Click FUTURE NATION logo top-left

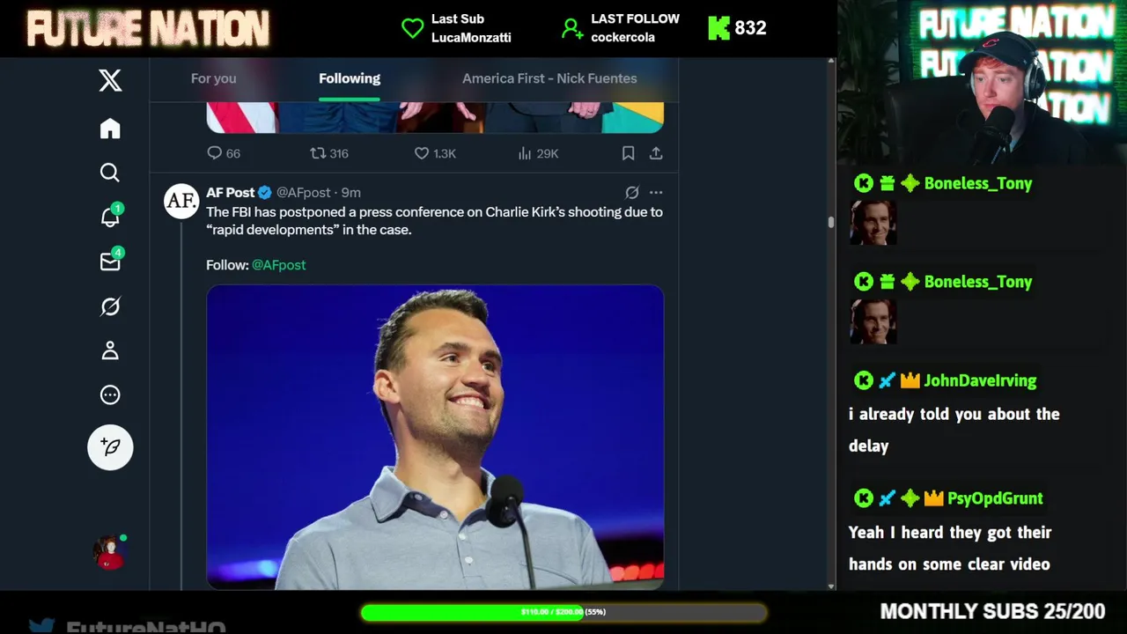click(x=148, y=29)
